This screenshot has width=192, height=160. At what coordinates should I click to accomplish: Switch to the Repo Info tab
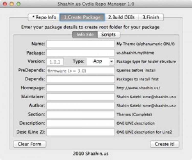point(44,17)
